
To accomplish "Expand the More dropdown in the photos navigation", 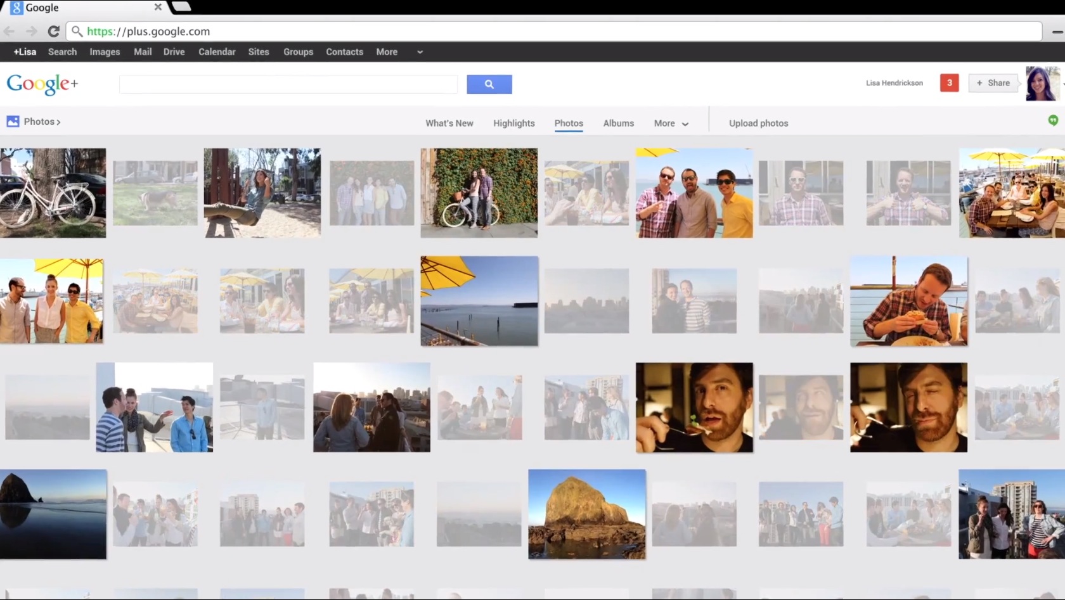I will (671, 124).
